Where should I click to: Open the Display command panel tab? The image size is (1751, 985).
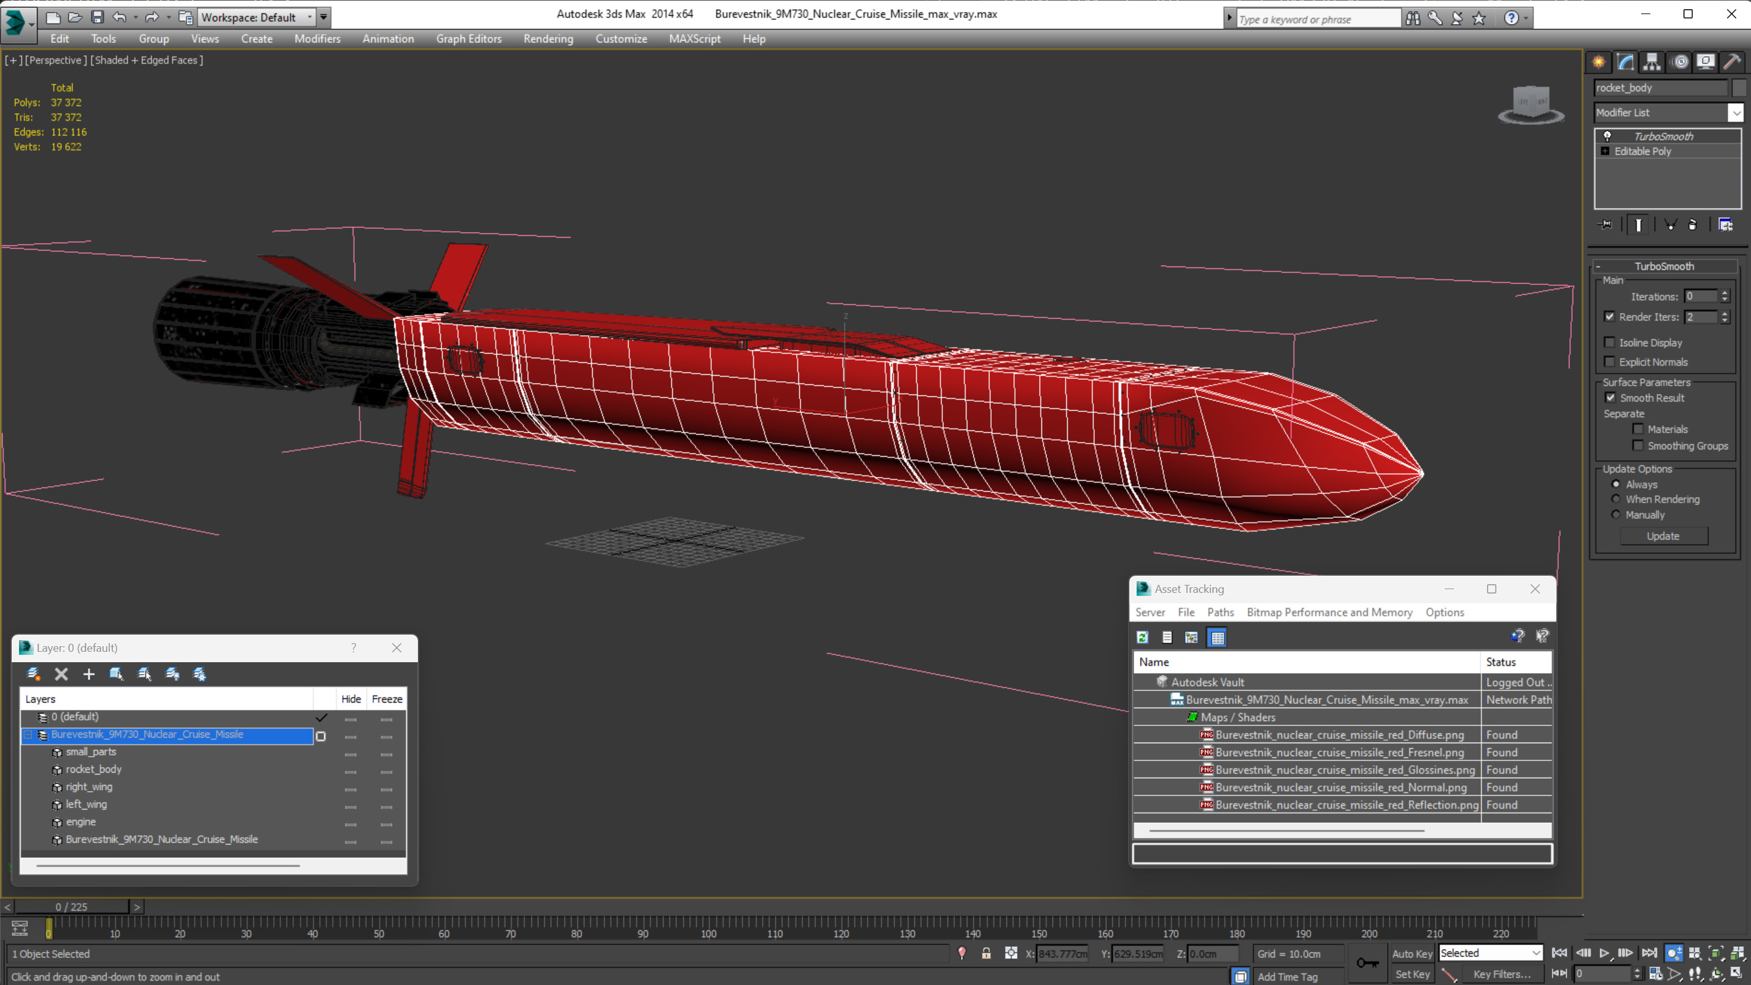pyautogui.click(x=1706, y=62)
